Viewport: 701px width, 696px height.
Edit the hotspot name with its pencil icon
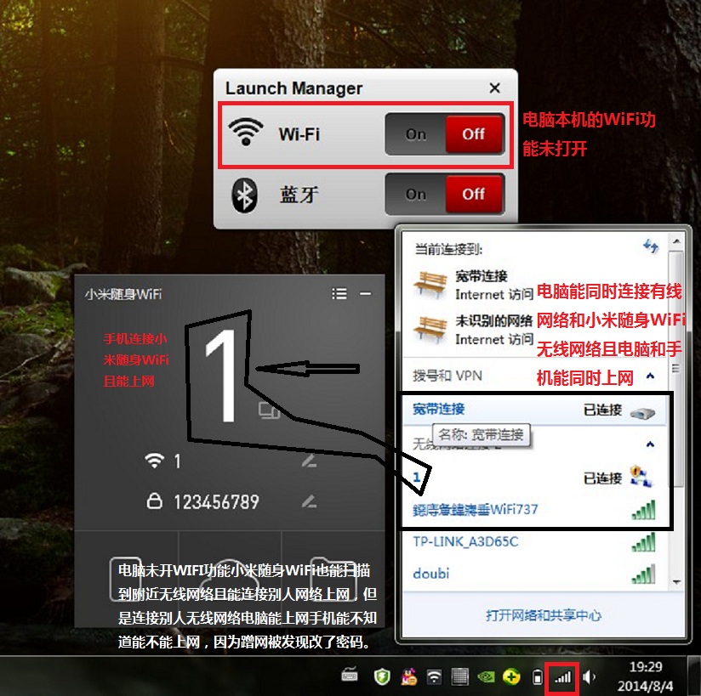click(310, 461)
